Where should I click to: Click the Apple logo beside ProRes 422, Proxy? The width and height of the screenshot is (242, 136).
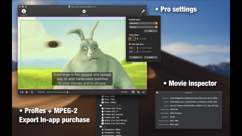click(102, 108)
